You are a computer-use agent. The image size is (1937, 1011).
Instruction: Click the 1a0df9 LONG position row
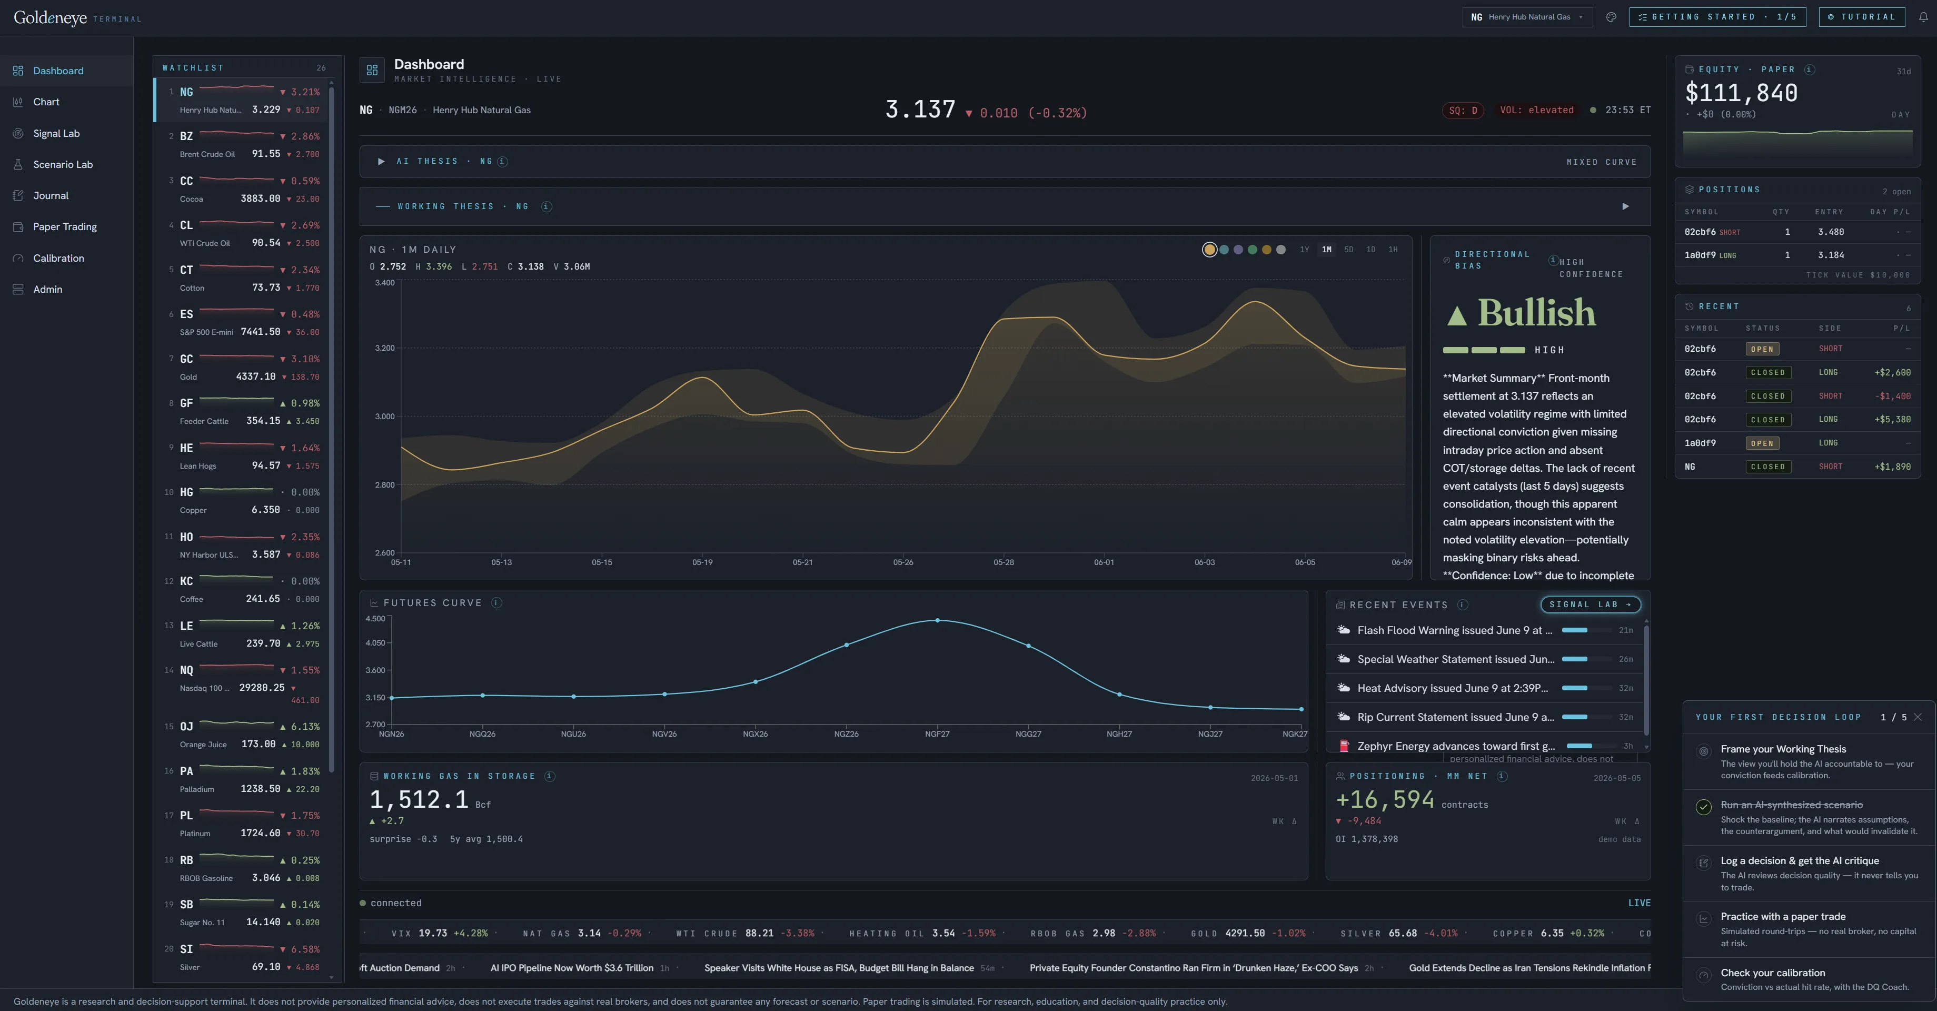point(1797,255)
